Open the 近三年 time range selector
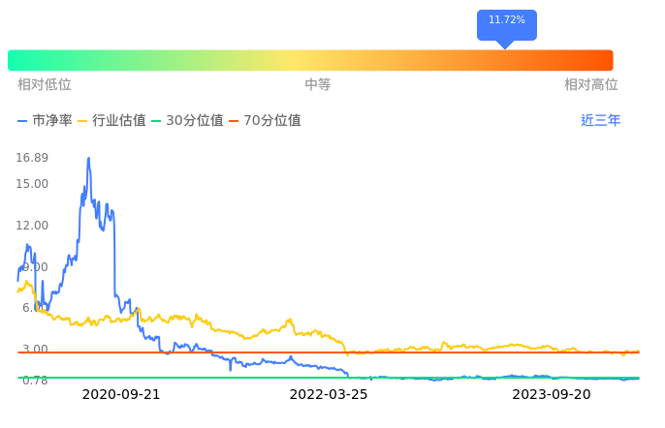 (x=600, y=121)
